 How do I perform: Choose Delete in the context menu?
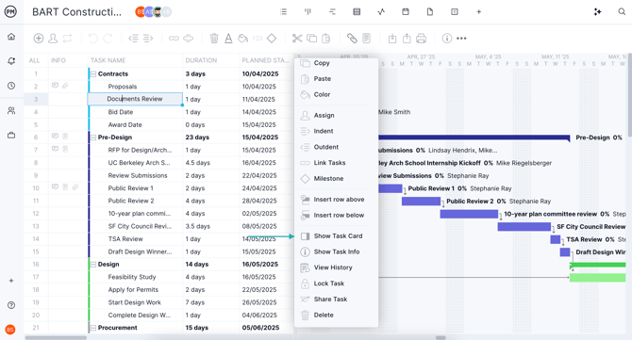click(324, 316)
